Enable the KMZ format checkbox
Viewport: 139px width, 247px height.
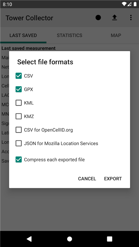[19, 116]
